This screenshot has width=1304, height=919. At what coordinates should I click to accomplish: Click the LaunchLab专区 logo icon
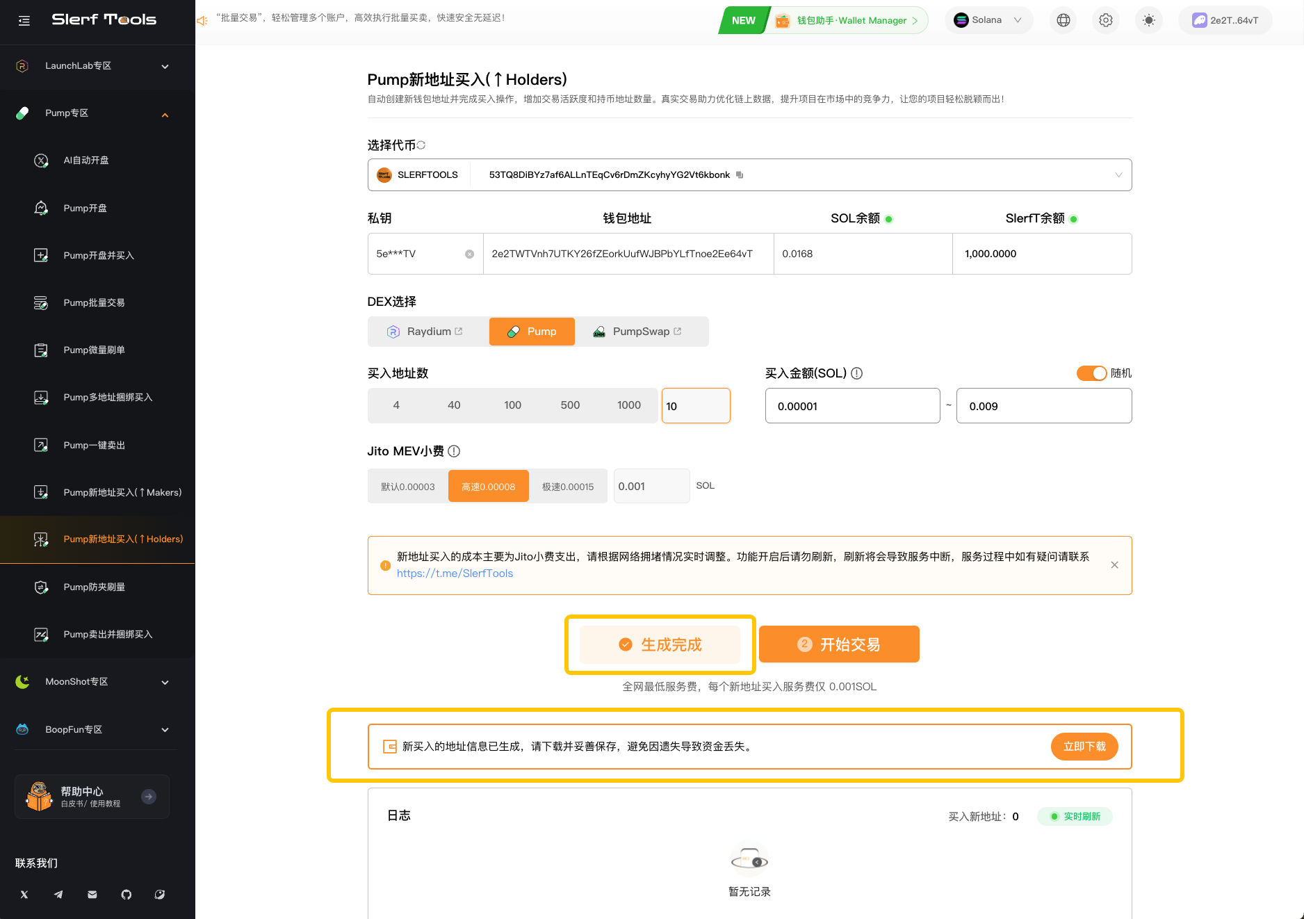[22, 66]
